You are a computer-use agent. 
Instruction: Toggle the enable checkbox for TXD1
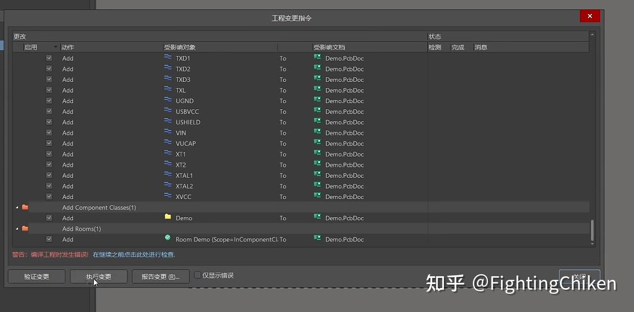pyautogui.click(x=49, y=58)
